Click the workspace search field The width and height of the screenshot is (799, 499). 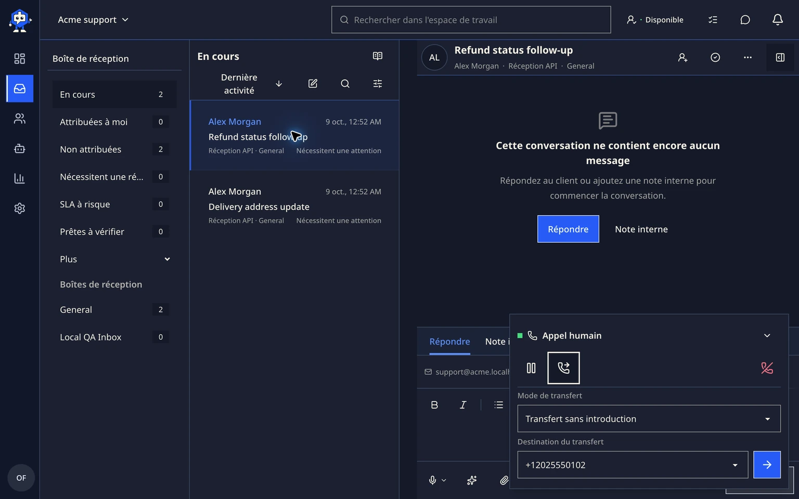[471, 20]
